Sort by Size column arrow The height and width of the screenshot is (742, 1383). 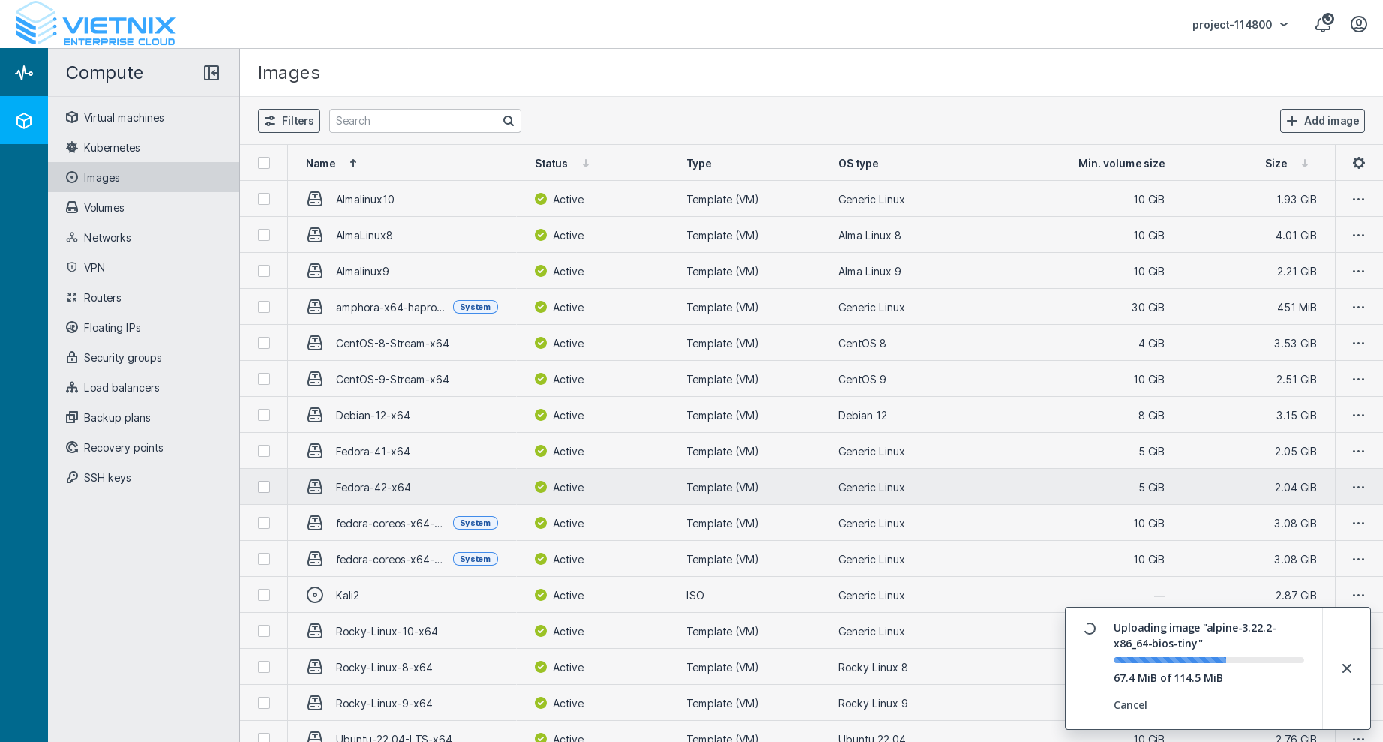tap(1304, 163)
